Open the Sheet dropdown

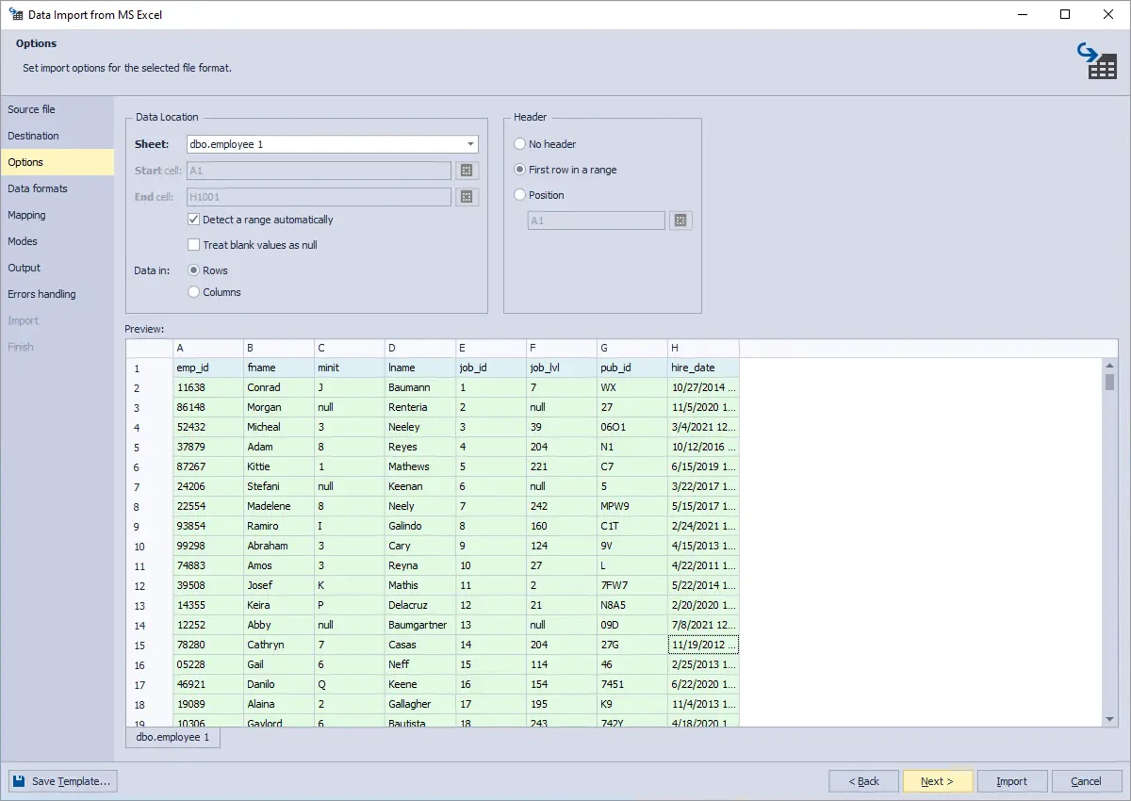coord(470,143)
